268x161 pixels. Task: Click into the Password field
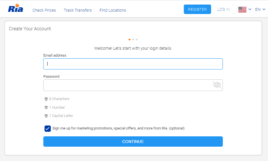127,85
